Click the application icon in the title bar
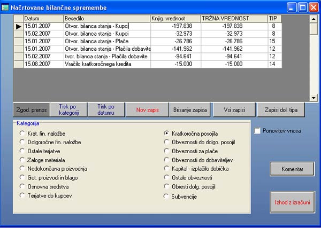 coord(6,7)
